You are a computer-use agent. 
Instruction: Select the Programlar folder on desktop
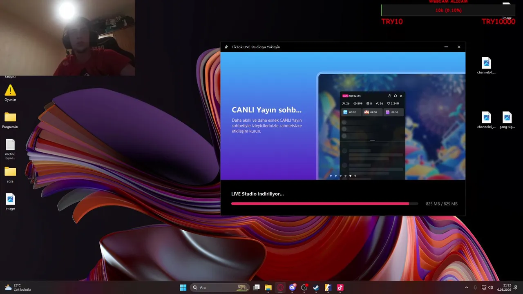pyautogui.click(x=10, y=120)
